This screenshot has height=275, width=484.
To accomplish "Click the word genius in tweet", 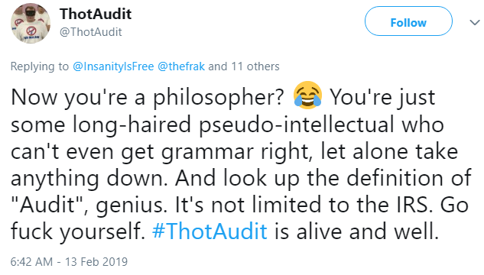I will click(x=130, y=205).
